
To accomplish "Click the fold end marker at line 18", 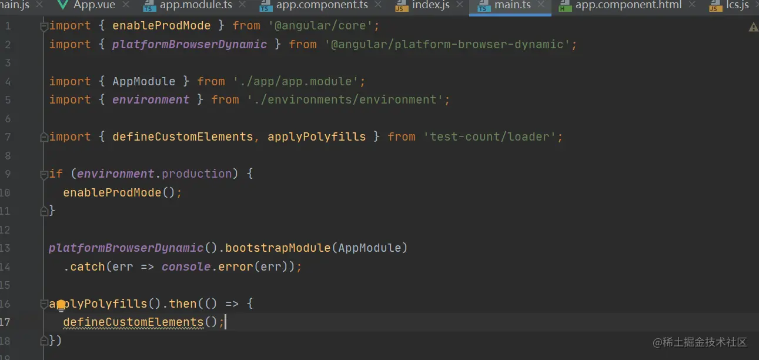I will (x=44, y=341).
